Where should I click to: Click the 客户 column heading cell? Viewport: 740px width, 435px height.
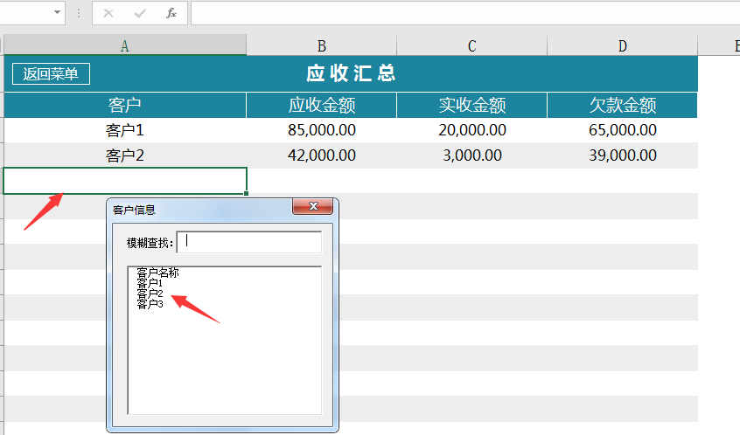[125, 105]
